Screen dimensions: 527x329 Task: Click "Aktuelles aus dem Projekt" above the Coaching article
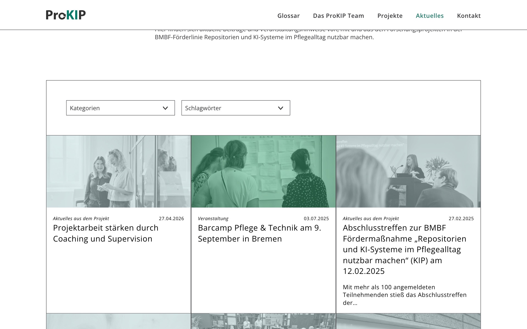pyautogui.click(x=81, y=219)
